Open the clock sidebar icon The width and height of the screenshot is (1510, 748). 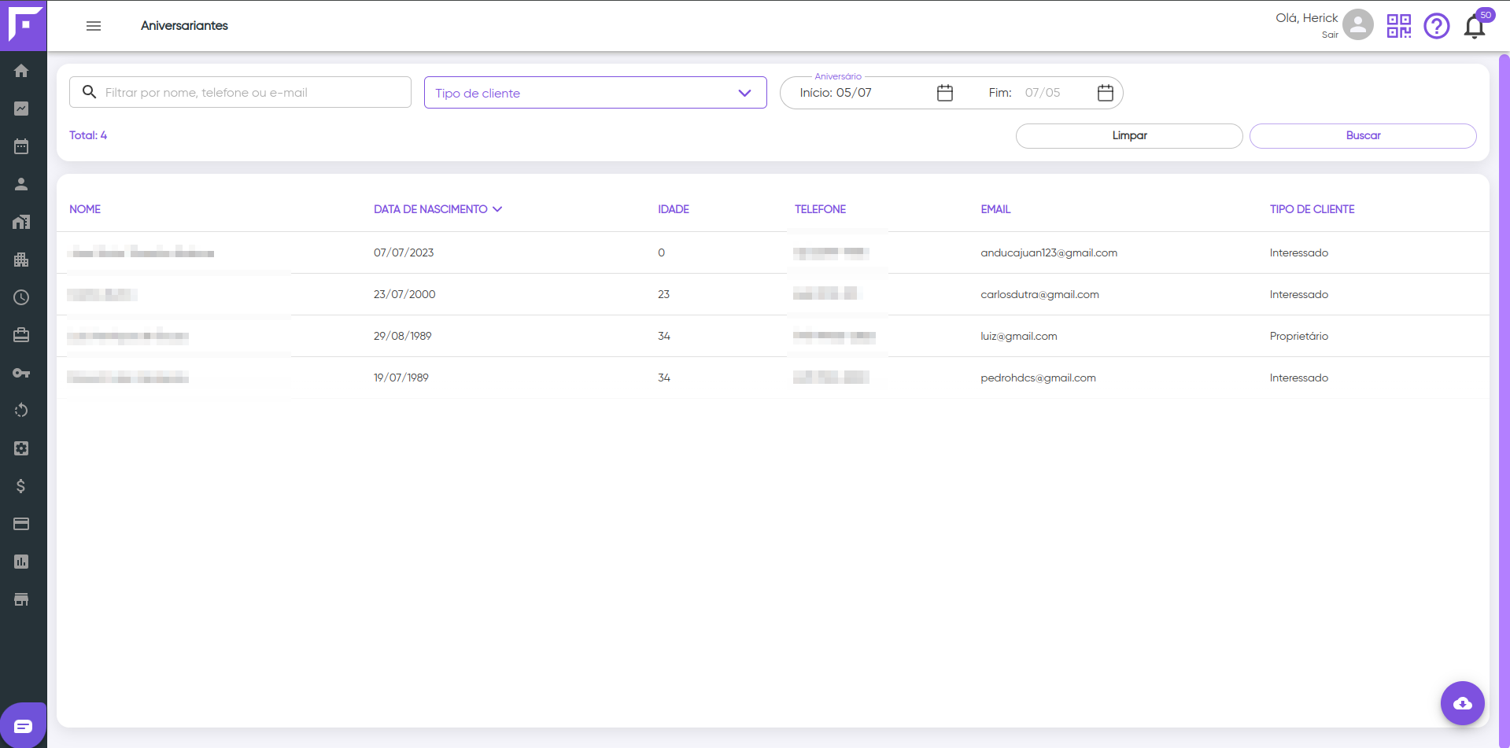[21, 297]
